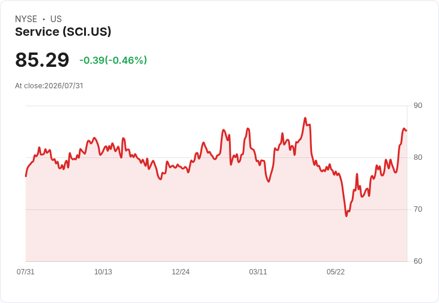Screen dimensions: 439x303
Task: Select the 07/31 date axis label
Action: click(x=26, y=271)
